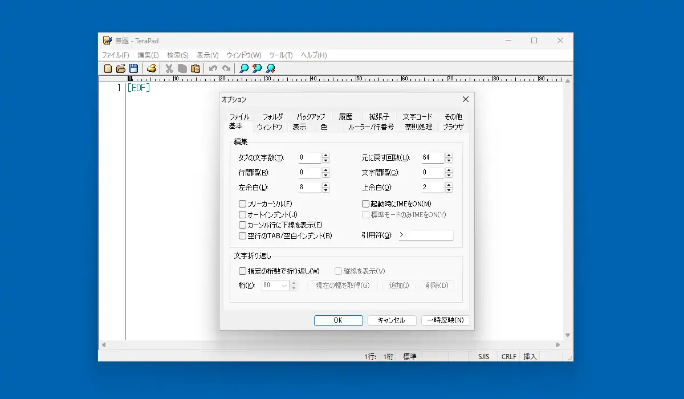Screen dimensions: 684x399
Task: Click the 一時反映(N) button
Action: [446, 320]
